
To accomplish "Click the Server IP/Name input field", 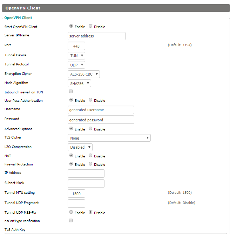I will (96, 36).
